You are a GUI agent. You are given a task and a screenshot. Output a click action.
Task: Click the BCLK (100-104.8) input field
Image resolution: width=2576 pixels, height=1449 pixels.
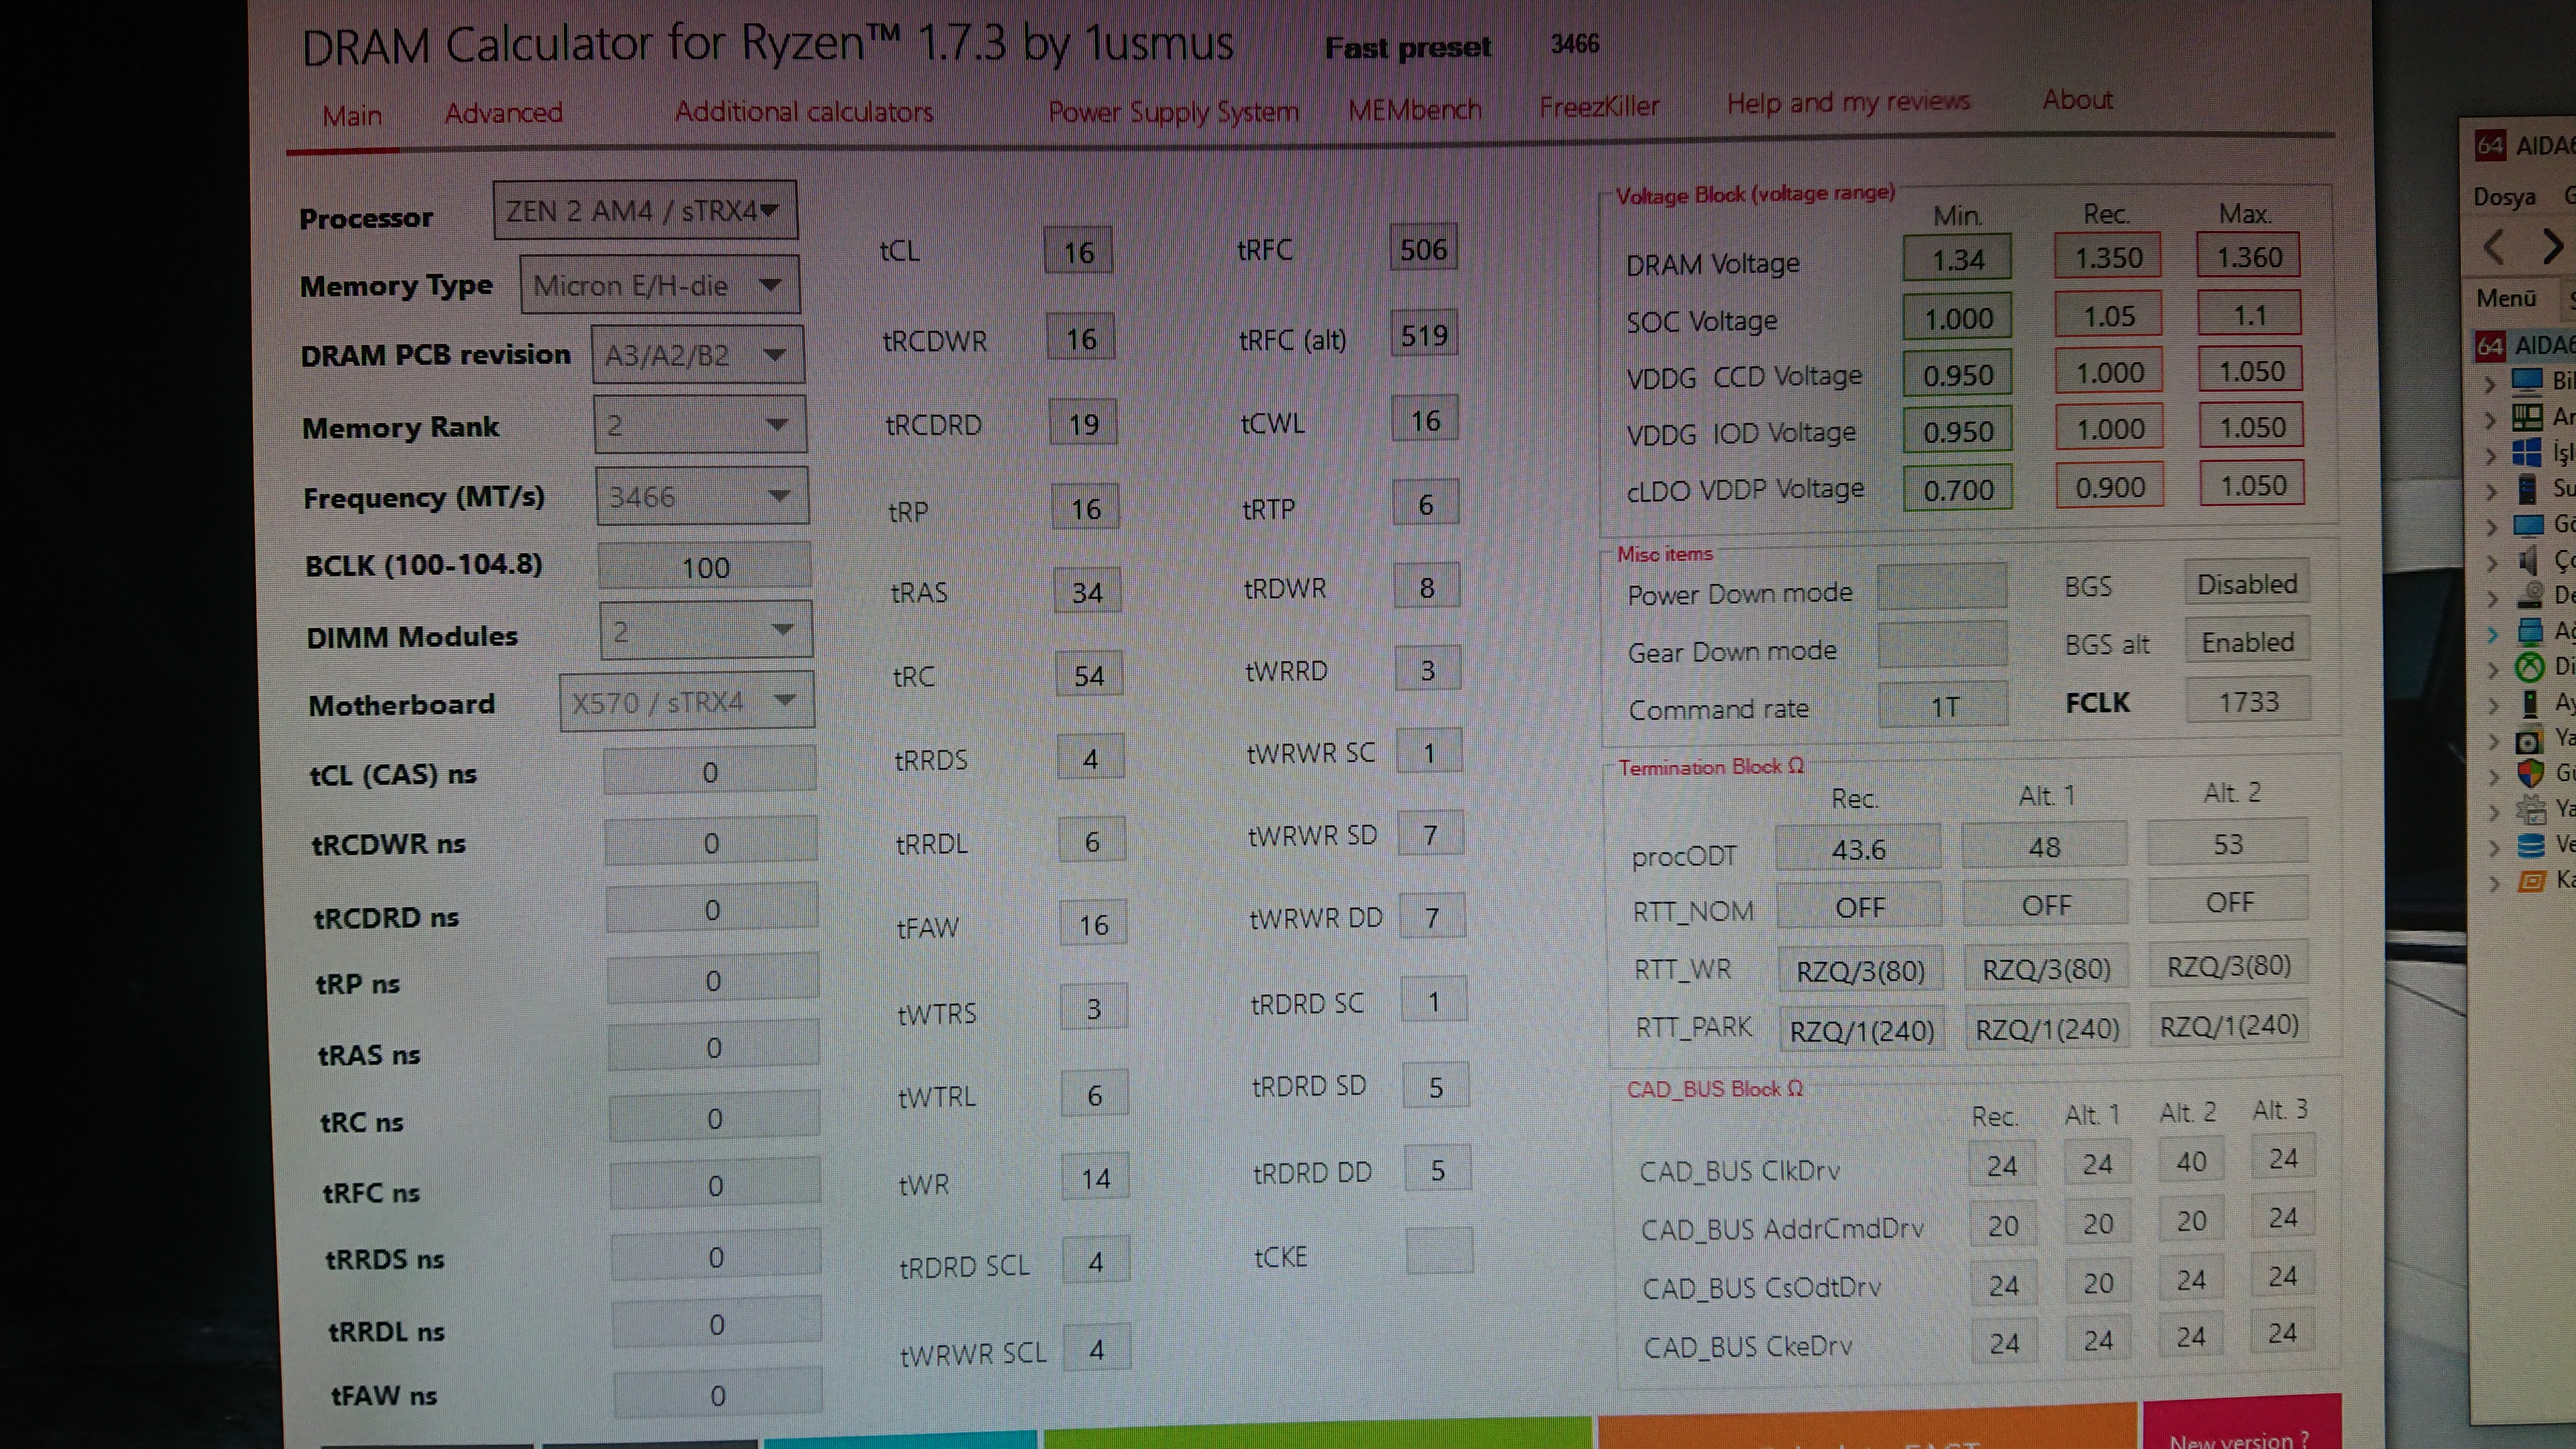click(x=705, y=567)
